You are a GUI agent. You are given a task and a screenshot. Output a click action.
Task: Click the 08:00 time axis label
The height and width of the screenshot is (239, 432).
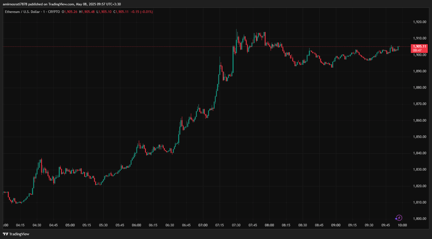pos(269,225)
